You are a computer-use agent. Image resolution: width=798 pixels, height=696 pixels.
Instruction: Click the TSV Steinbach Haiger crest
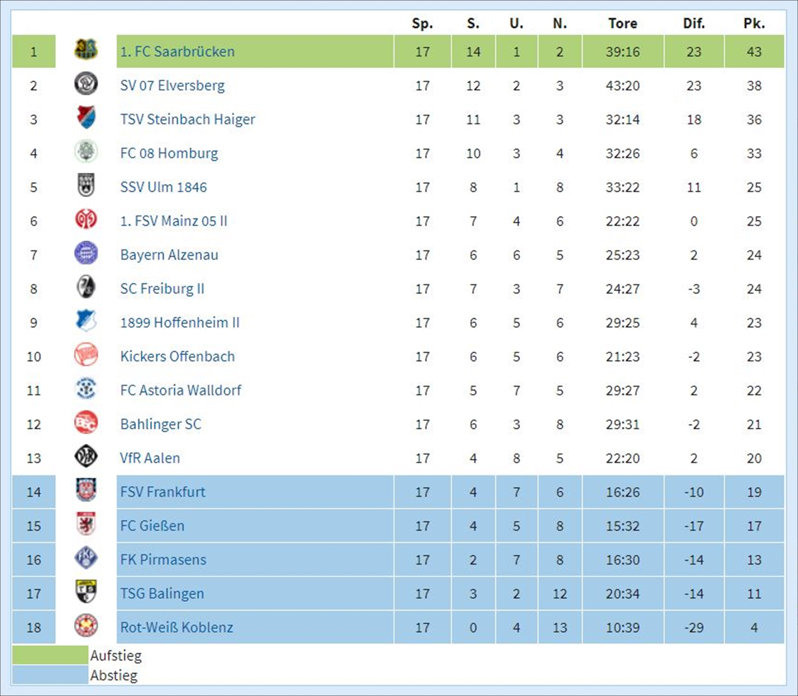pos(86,117)
